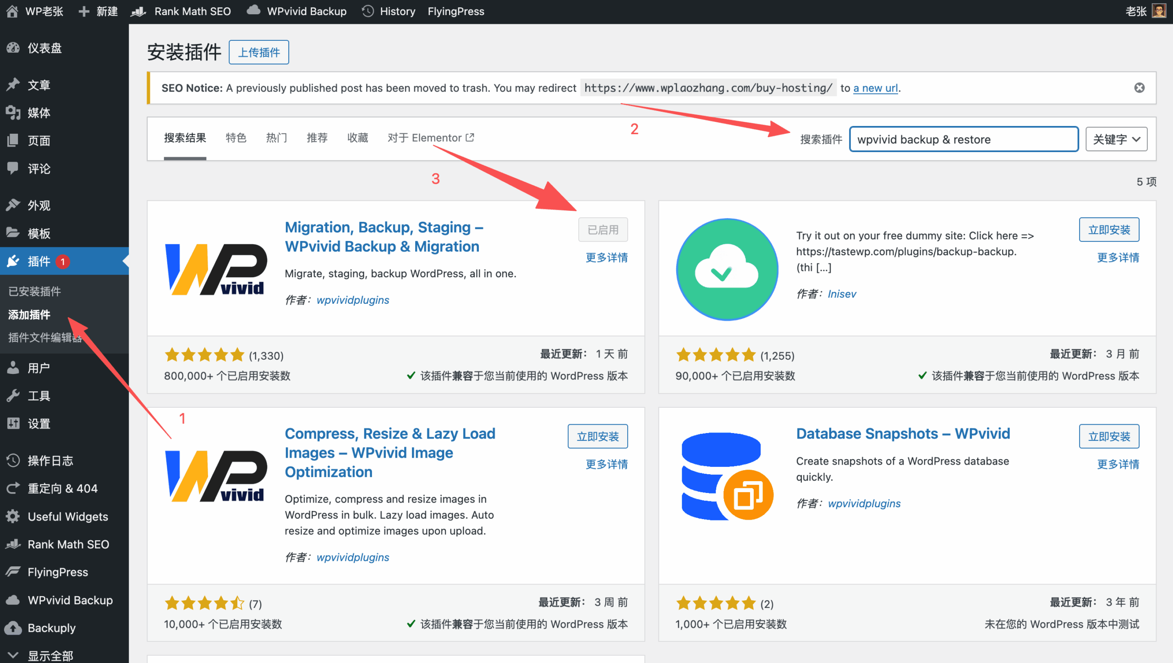
Task: Click the user avatar in top right
Action: 1159,11
